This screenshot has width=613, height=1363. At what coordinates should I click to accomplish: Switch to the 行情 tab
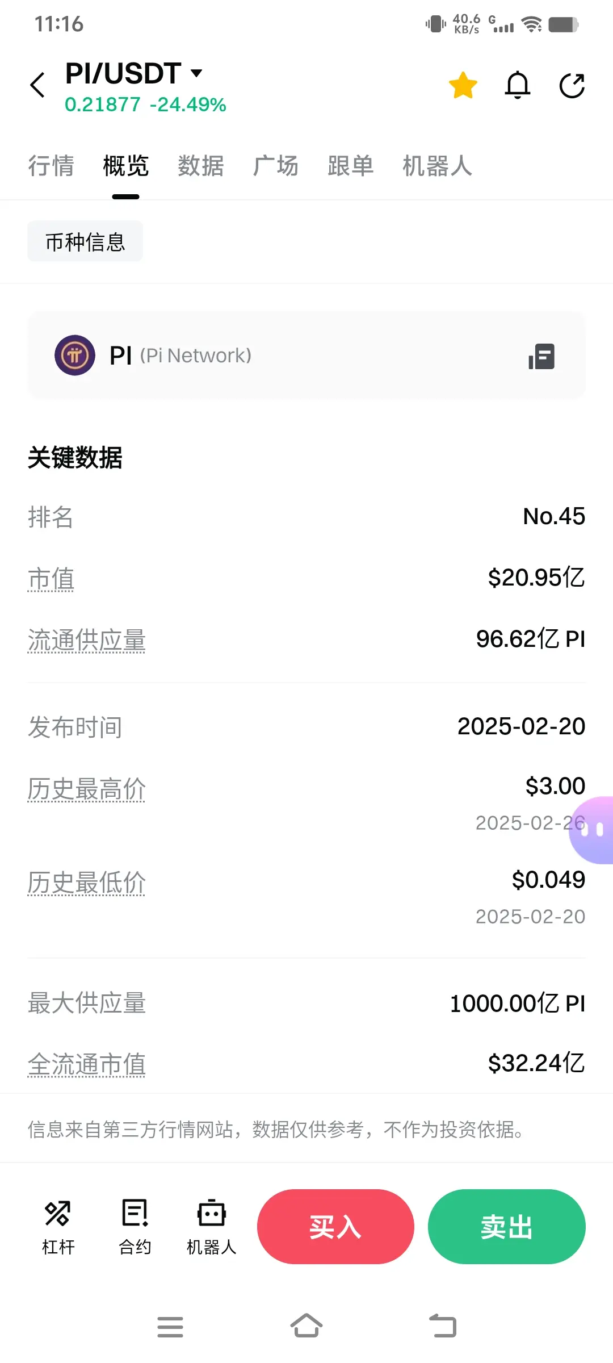pos(51,166)
